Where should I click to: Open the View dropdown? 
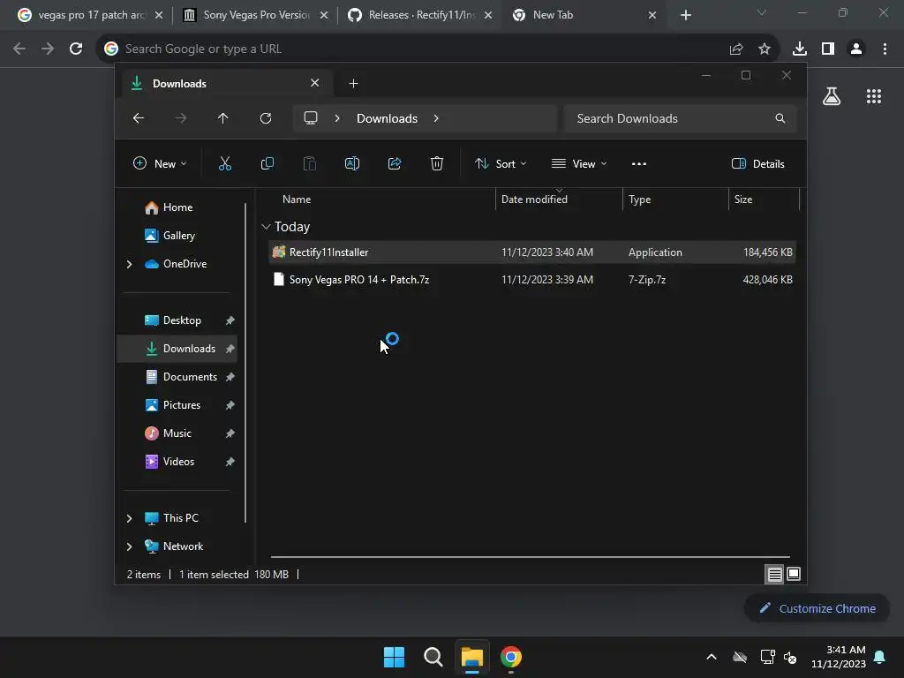tap(579, 163)
